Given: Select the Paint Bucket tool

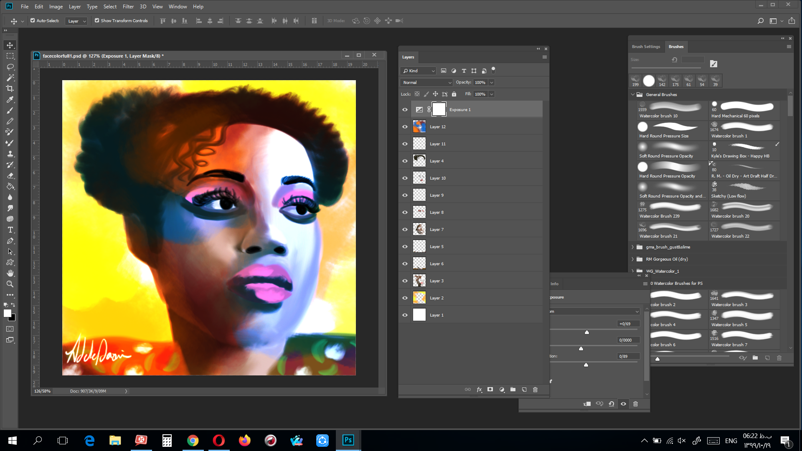Looking at the screenshot, I should (x=10, y=186).
